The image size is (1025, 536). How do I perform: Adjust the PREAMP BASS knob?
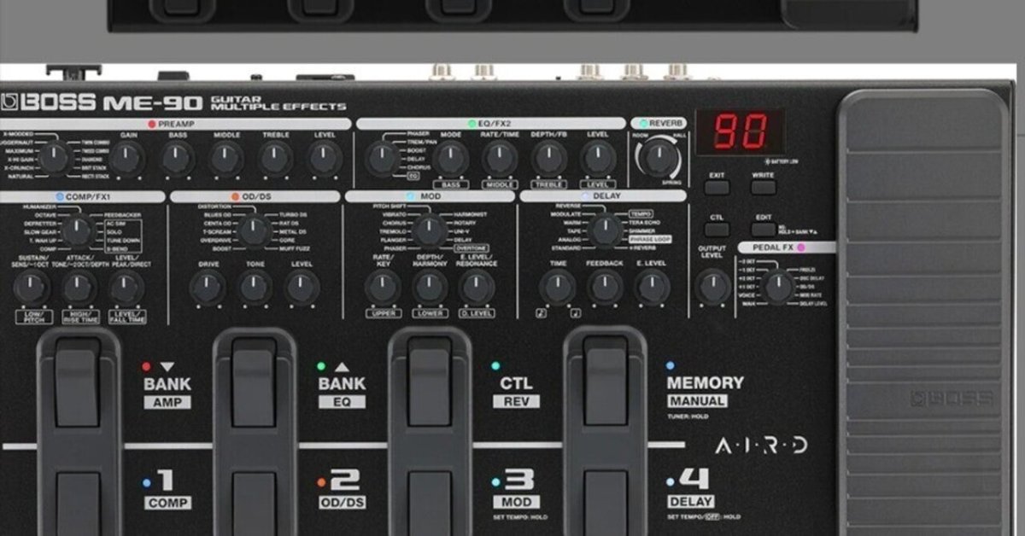177,159
